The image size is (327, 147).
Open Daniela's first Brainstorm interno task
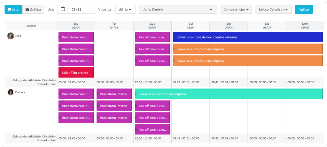pos(114,94)
